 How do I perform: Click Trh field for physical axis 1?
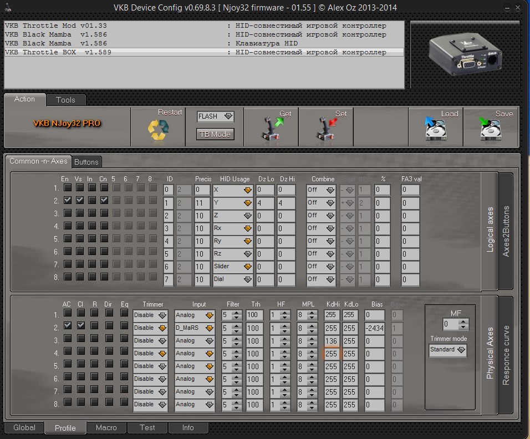point(254,315)
